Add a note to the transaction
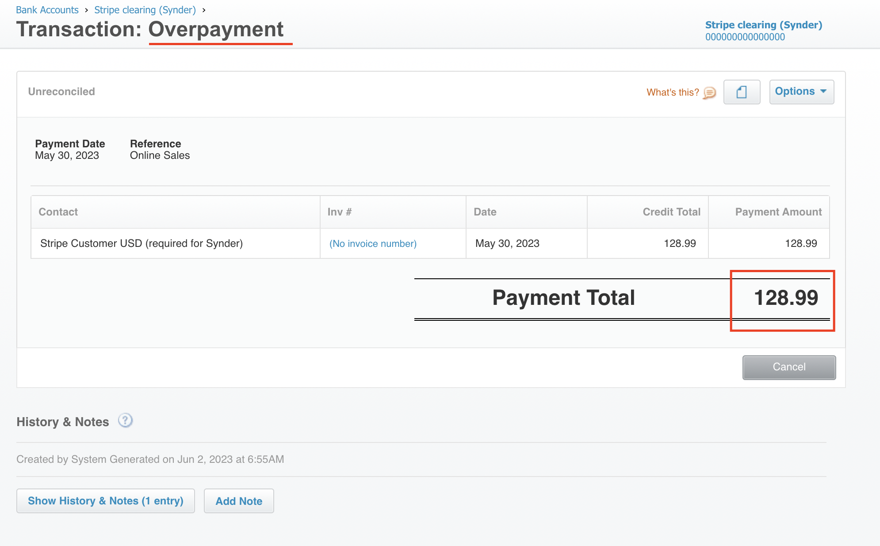The height and width of the screenshot is (546, 880). tap(238, 500)
